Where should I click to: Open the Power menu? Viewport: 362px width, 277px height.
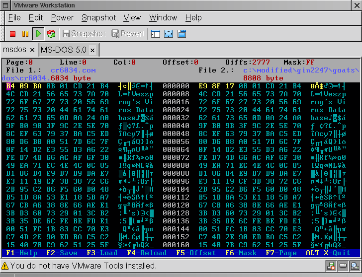pyautogui.click(x=62, y=18)
